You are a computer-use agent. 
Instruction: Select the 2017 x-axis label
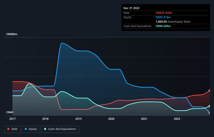[x=13, y=119]
